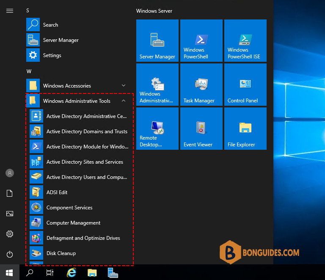
Task: Open Active Directory Users and Computers icon
Action: (36, 177)
